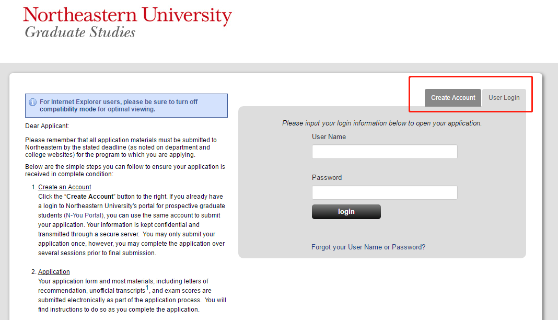This screenshot has width=558, height=320.
Task: Click the User Name field label
Action: point(329,137)
